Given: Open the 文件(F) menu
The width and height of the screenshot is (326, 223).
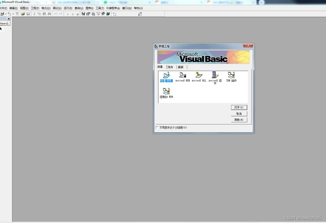Looking at the screenshot, I should [x=3, y=8].
